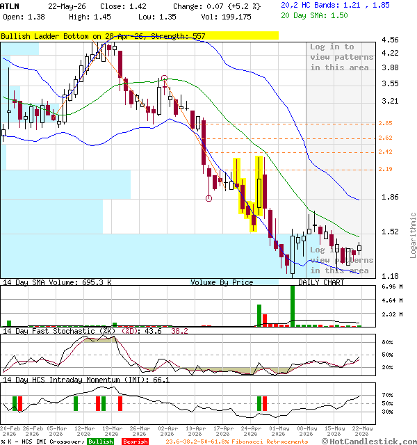The image size is (417, 445).
Task: Click the red Bearish legend box
Action: pyautogui.click(x=135, y=442)
